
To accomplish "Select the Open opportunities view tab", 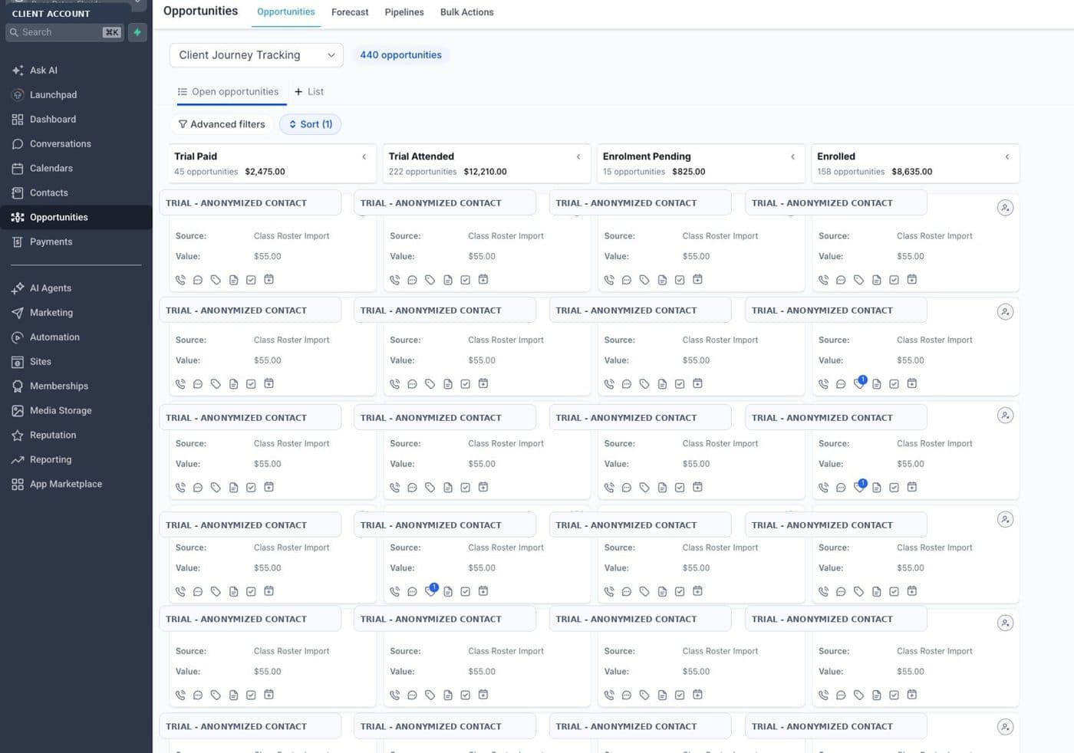I will coord(229,91).
